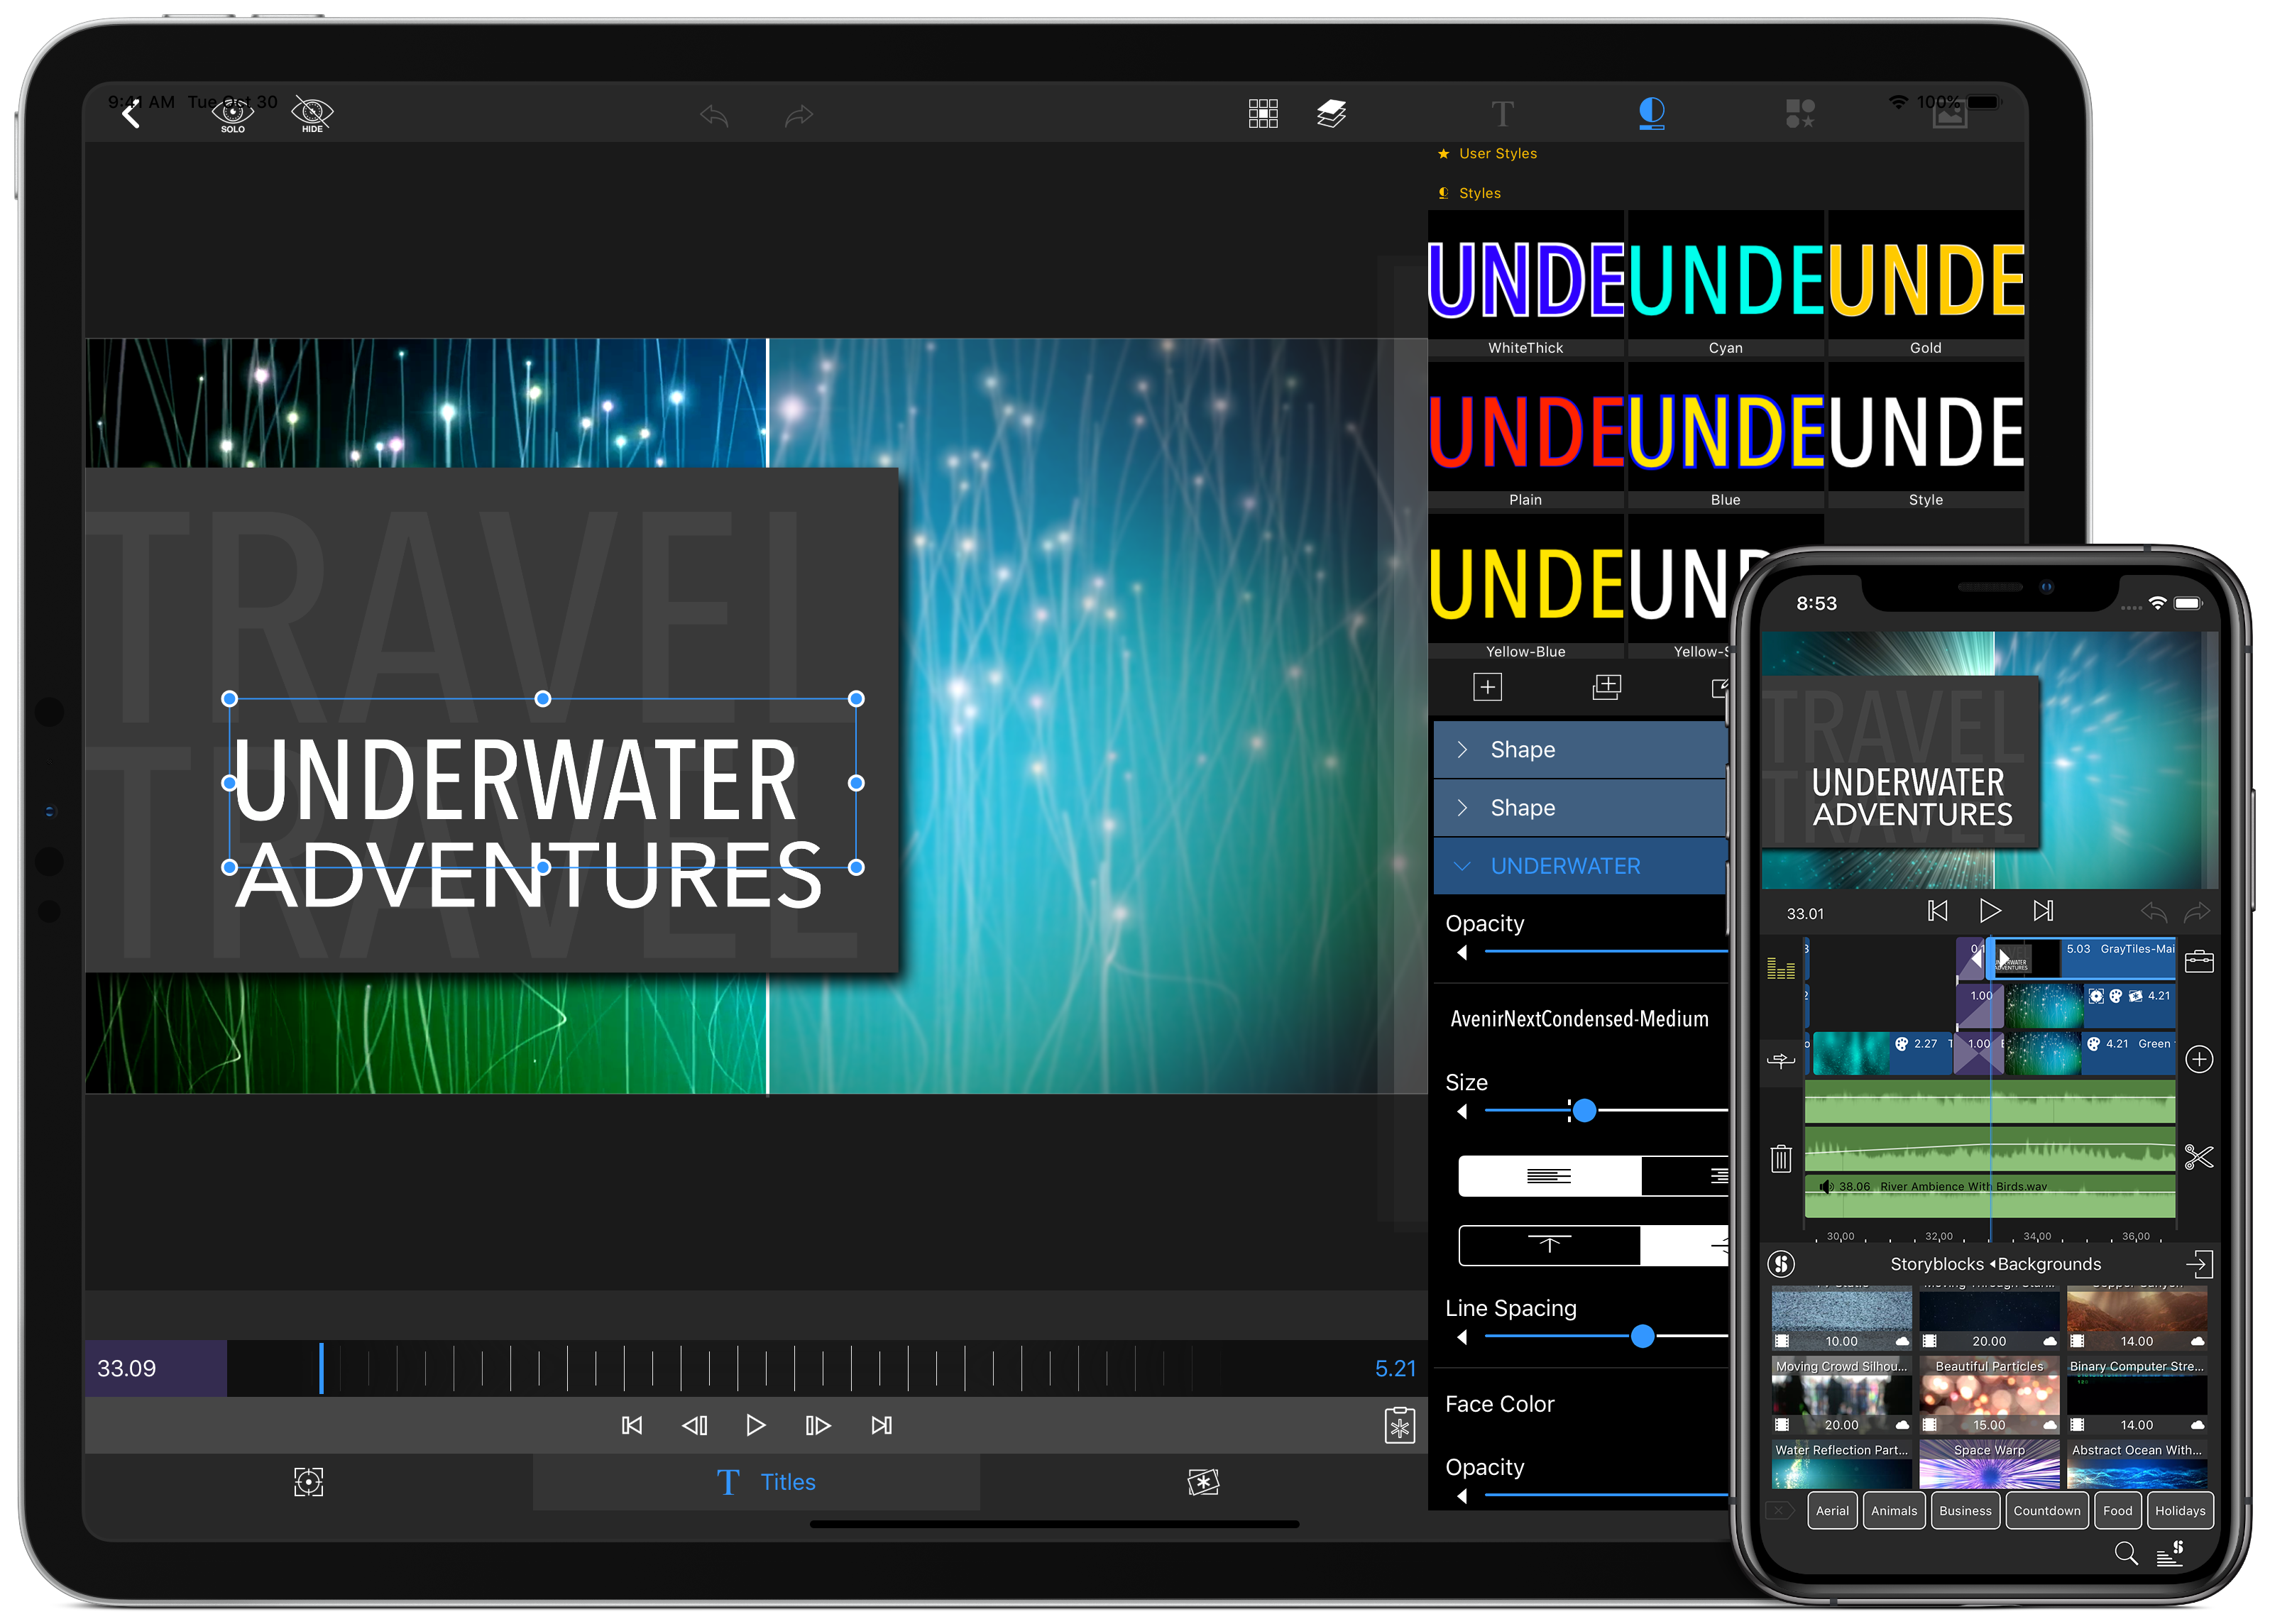
Task: Reset Line Spacing with its arrow
Action: 1462,1337
